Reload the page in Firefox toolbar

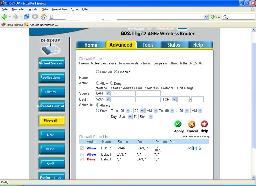(26, 17)
